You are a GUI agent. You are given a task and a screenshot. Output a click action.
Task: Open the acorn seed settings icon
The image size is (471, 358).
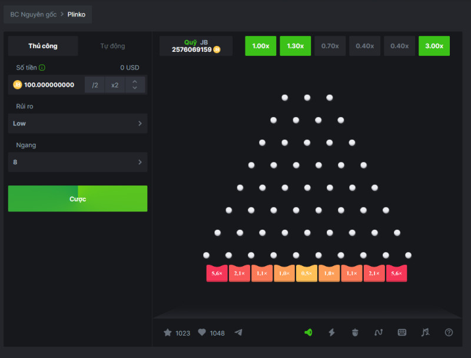coord(355,333)
